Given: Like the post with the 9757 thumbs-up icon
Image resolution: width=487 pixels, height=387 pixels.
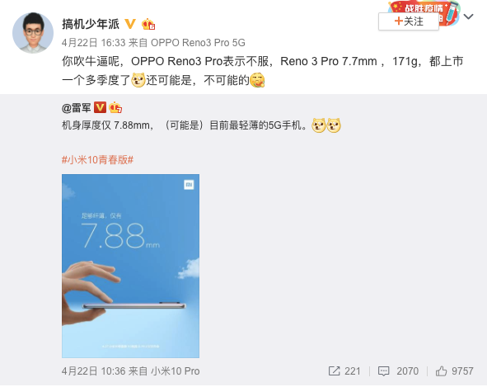Looking at the screenshot, I should [441, 370].
